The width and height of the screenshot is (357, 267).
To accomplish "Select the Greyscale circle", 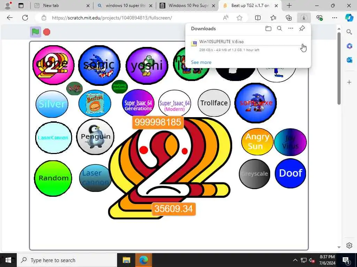I will click(x=255, y=174).
